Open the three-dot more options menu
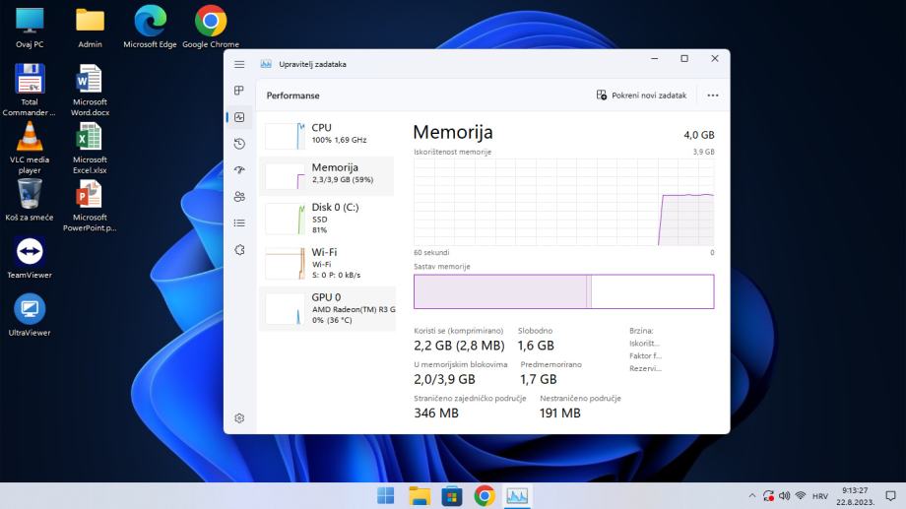906x509 pixels. [713, 95]
